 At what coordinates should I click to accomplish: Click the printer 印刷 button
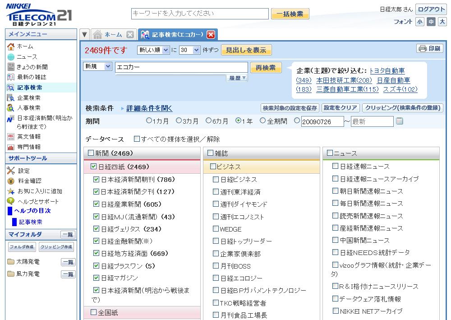point(430,49)
